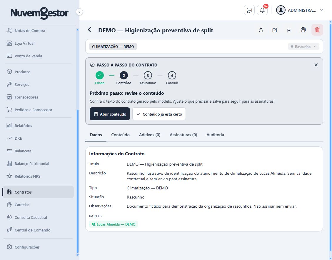This screenshot has width=332, height=260.
Task: Open Consulta Cadastral in sidebar
Action: tap(39, 217)
